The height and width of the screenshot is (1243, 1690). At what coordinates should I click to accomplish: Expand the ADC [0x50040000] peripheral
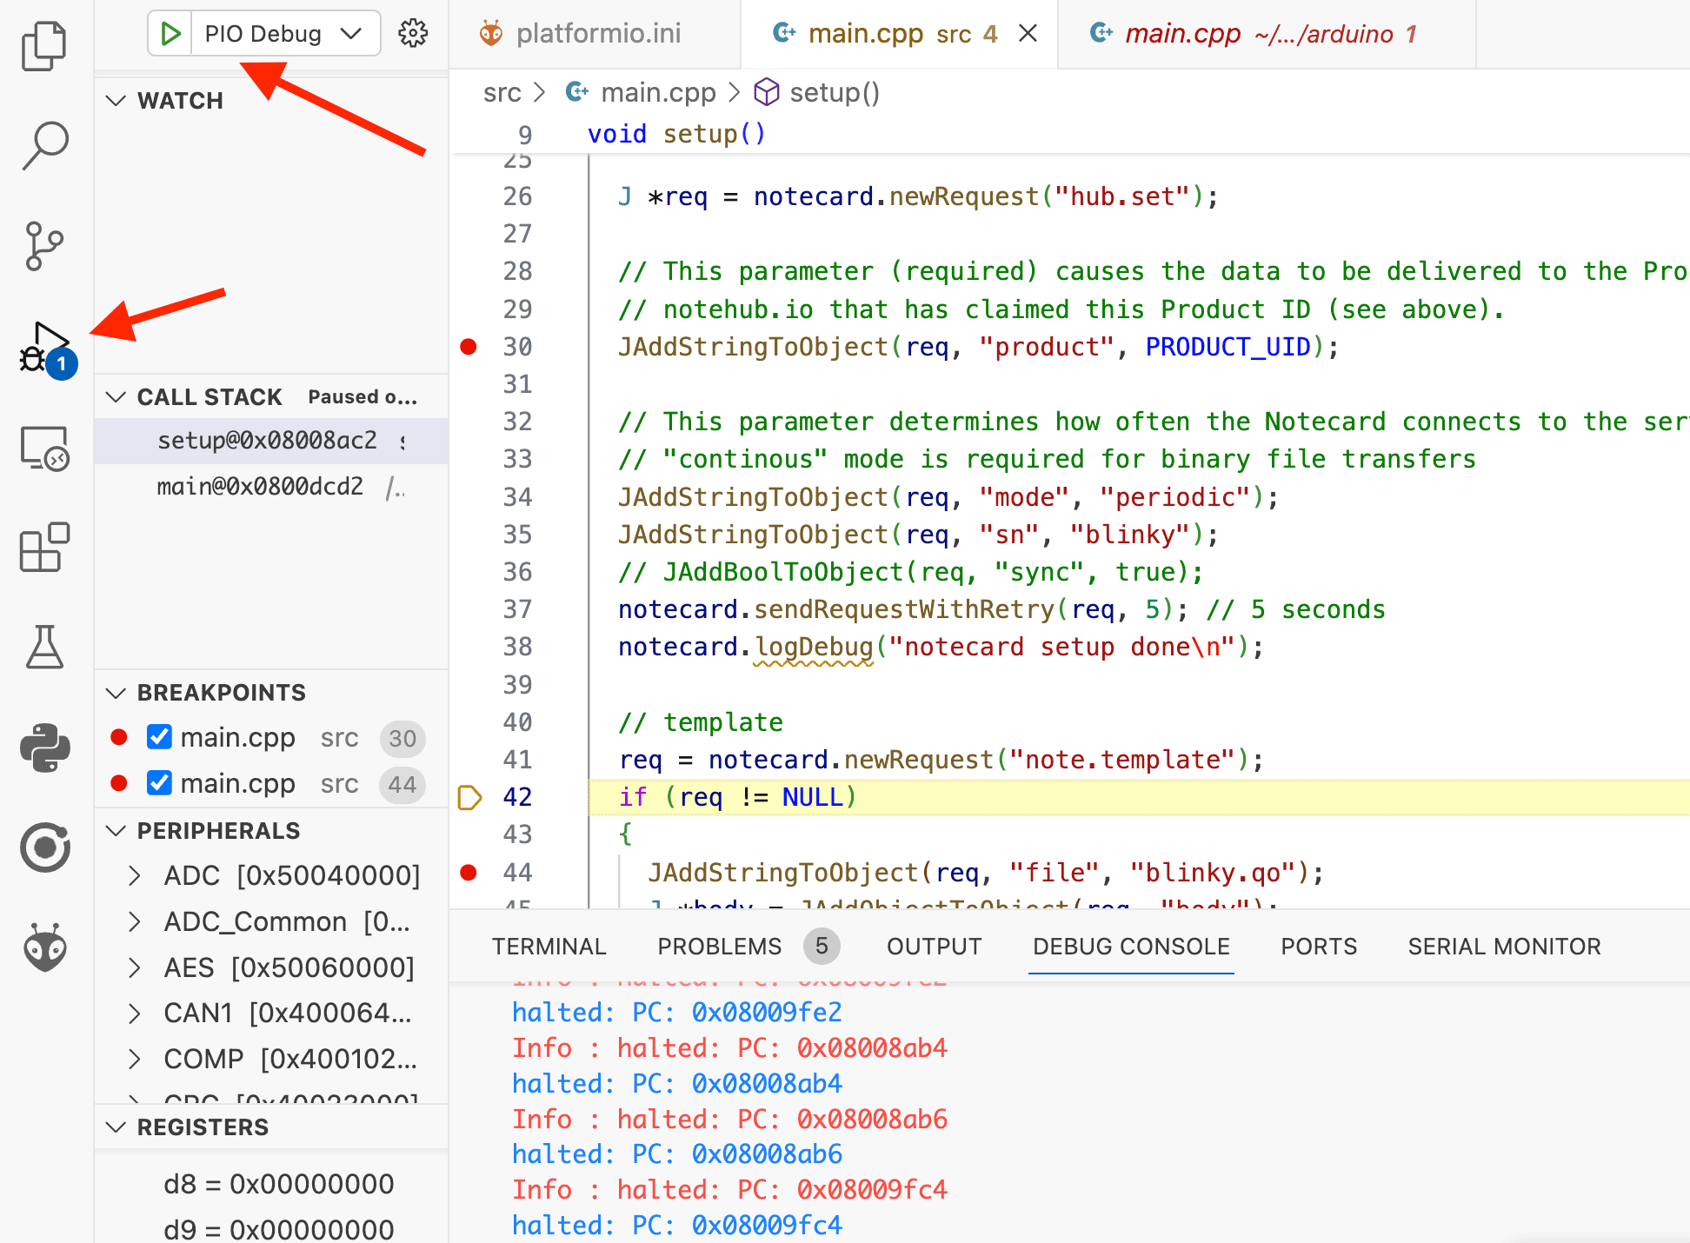point(135,875)
